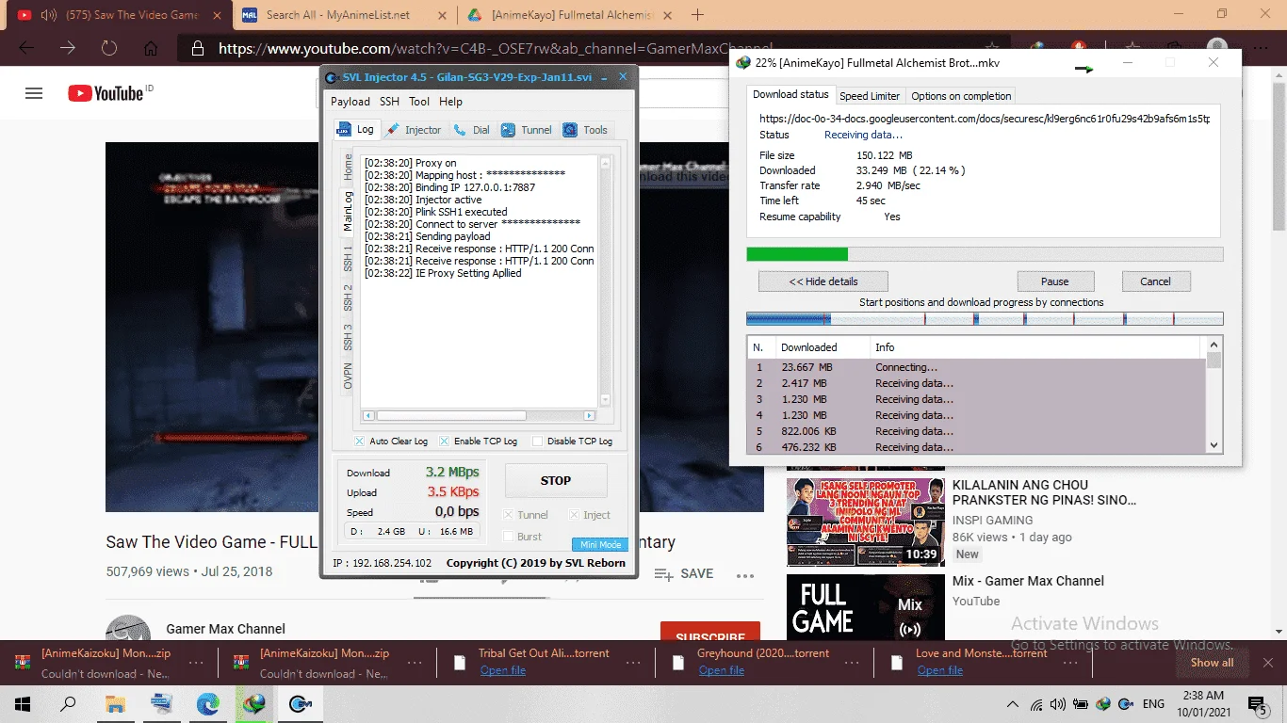The image size is (1287, 723).
Task: Toggle the Burst checkbox
Action: 509,537
